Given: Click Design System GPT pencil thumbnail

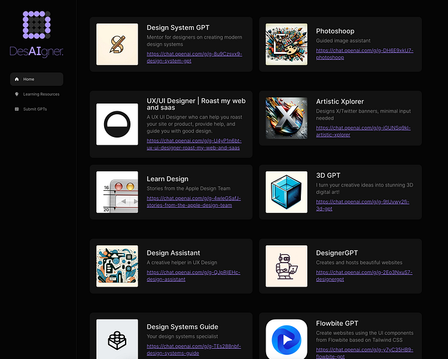Looking at the screenshot, I should [x=117, y=44].
